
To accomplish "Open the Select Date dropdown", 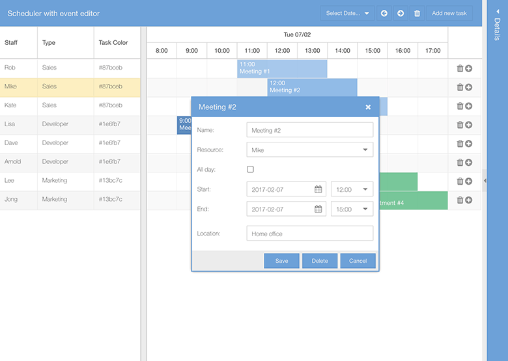I will coord(347,13).
